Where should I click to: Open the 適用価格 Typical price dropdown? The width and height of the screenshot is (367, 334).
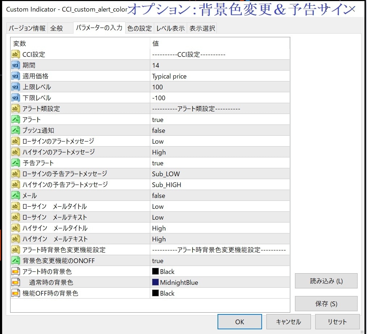(220, 76)
